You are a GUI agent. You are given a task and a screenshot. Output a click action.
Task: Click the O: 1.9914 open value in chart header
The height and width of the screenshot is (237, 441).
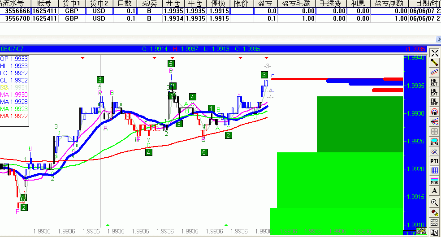tap(155, 49)
